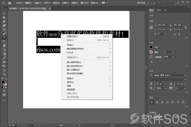
Task: Select the Eraser tool
Action: coord(4,46)
